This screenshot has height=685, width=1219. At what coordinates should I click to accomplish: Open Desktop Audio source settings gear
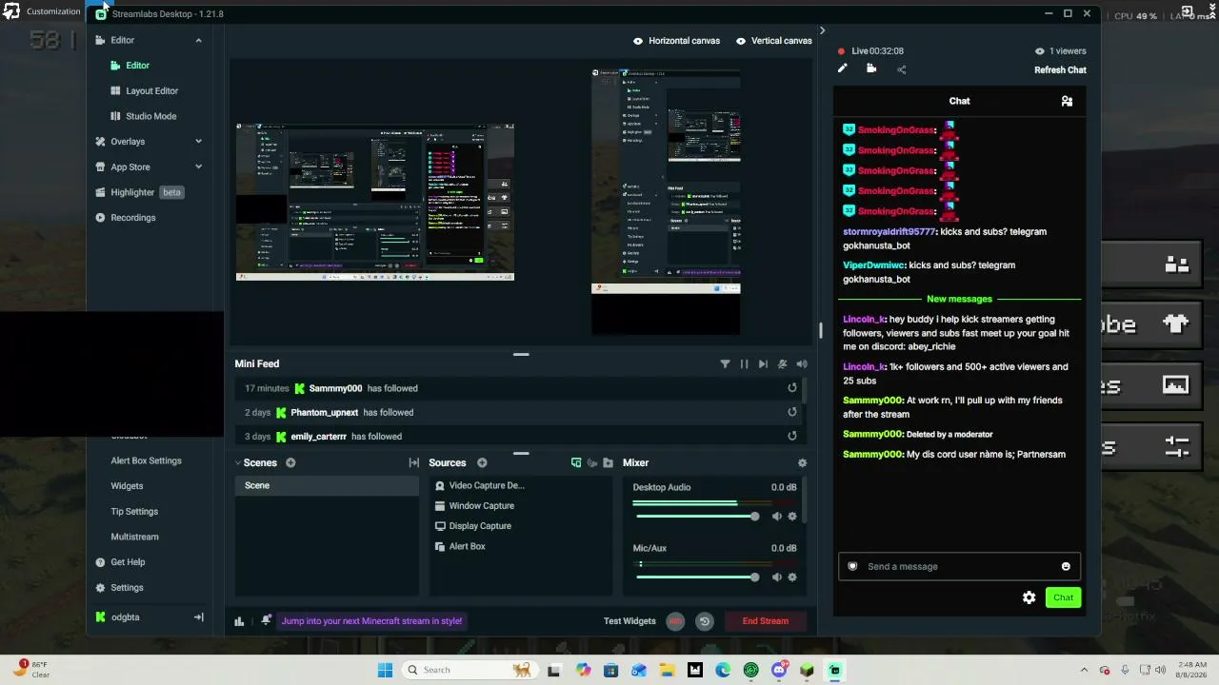pos(792,517)
